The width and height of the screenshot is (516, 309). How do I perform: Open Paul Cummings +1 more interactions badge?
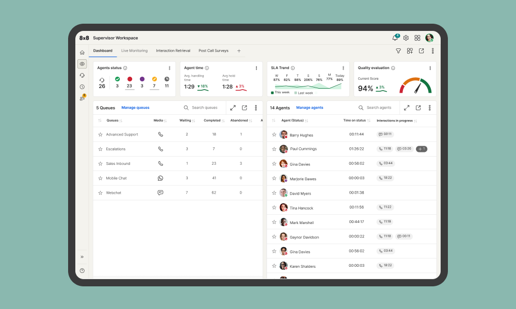pos(422,149)
